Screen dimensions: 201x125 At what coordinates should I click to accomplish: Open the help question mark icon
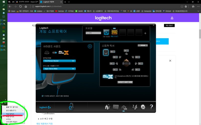pyautogui.click(x=151, y=107)
